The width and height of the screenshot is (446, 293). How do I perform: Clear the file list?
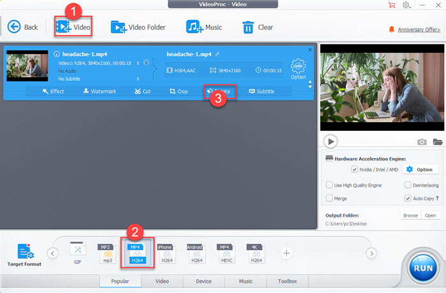click(x=257, y=27)
